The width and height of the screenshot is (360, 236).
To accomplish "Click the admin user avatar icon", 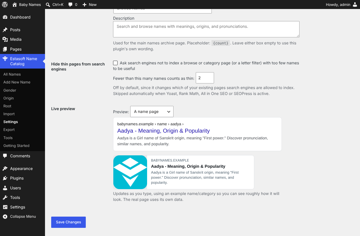I will pyautogui.click(x=355, y=4).
